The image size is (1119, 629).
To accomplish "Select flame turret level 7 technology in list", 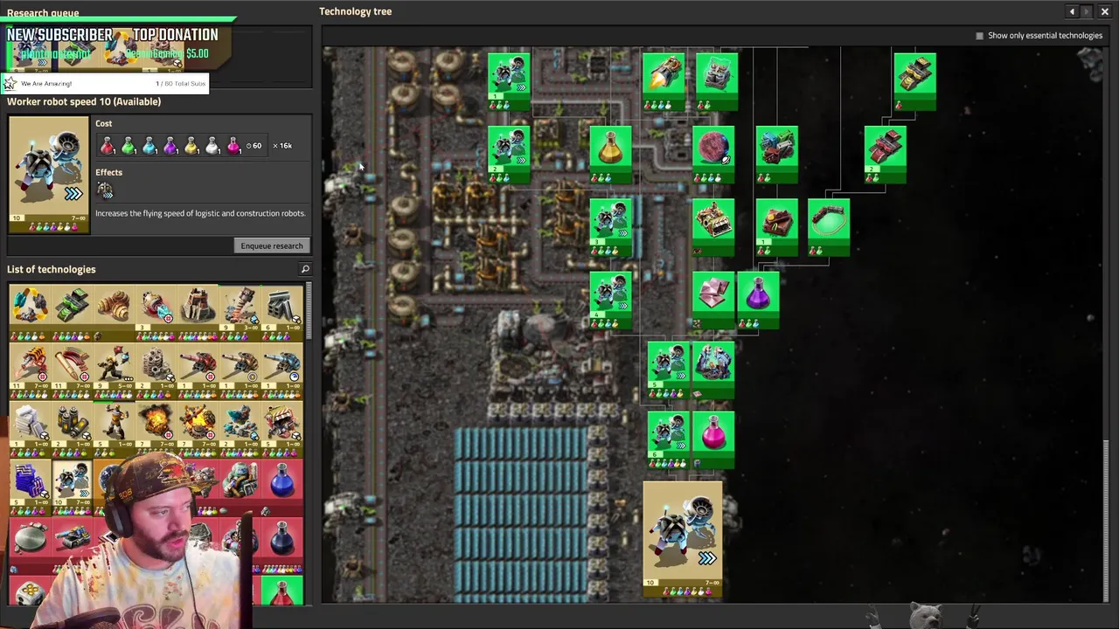I will 198,428.
